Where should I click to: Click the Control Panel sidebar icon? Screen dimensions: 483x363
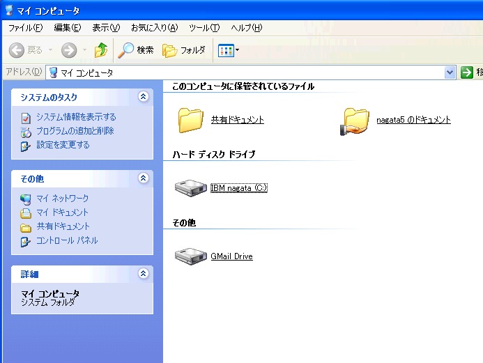pos(26,242)
